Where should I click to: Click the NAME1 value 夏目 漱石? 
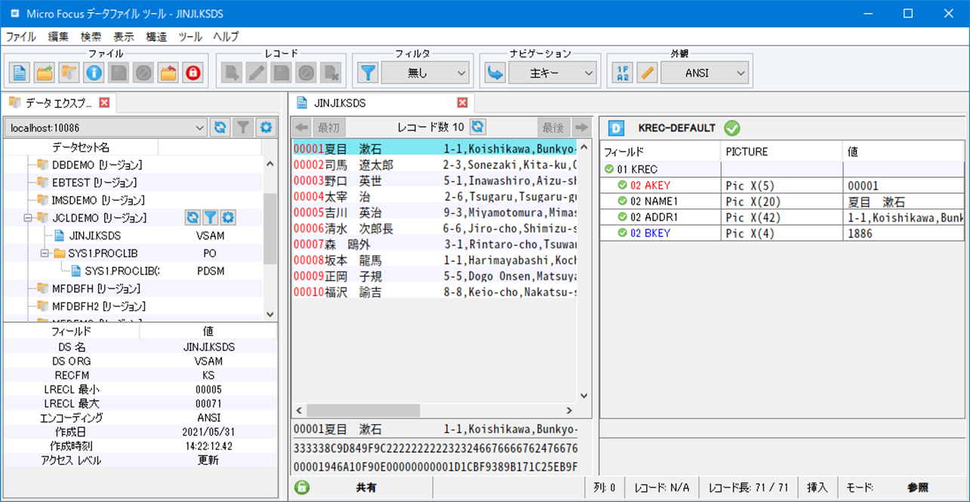[876, 202]
